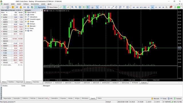Expand the Consultor expert tree node
183x103 pixels.
(x=26, y=19)
